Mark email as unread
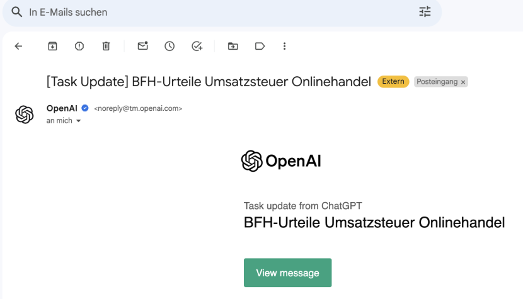 click(x=143, y=46)
